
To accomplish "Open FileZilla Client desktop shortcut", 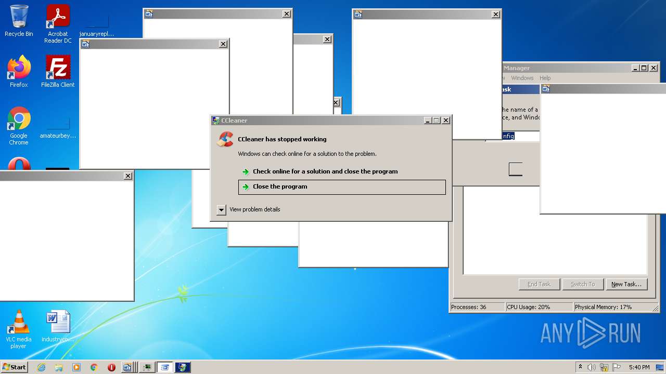I will click(58, 71).
